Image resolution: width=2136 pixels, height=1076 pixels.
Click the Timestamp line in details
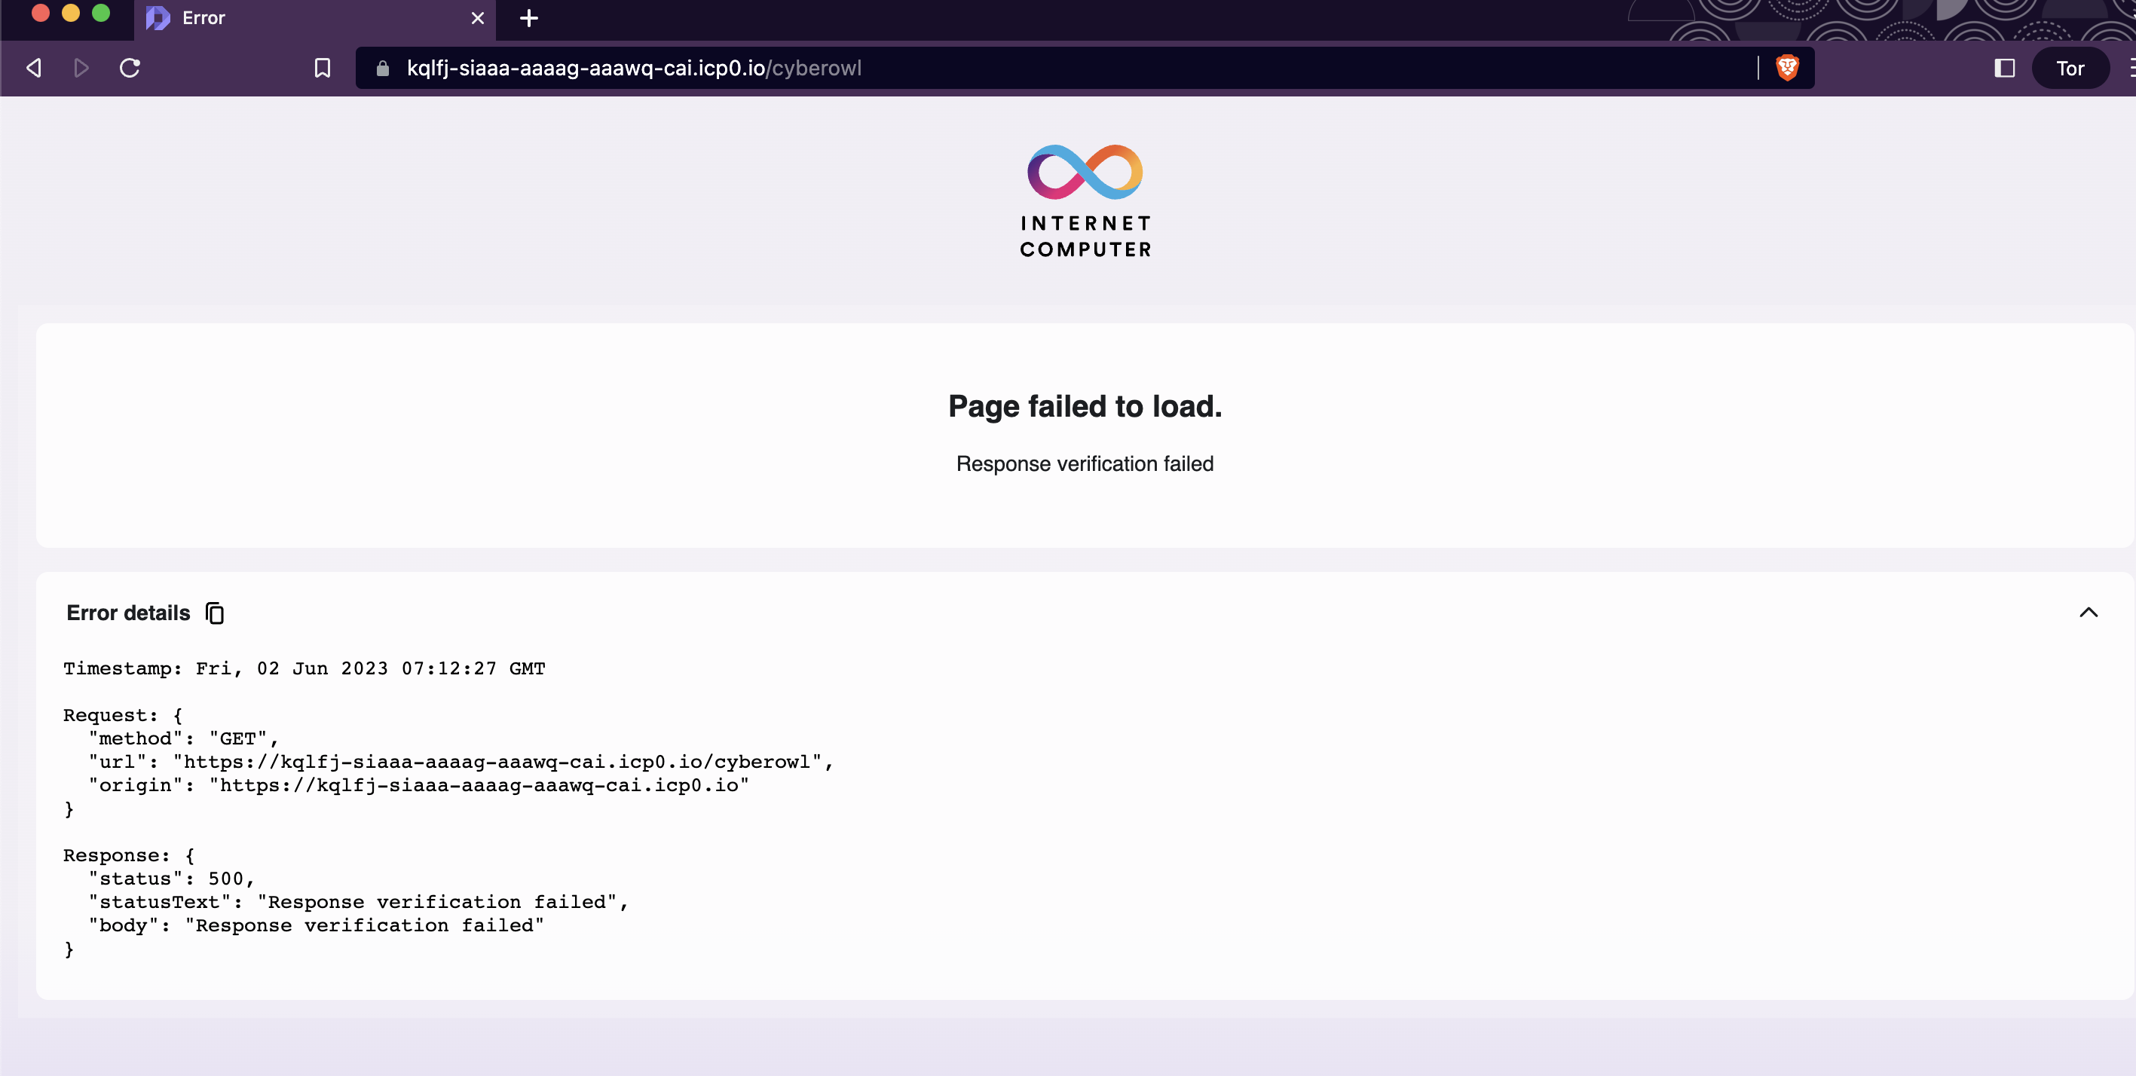pos(304,668)
